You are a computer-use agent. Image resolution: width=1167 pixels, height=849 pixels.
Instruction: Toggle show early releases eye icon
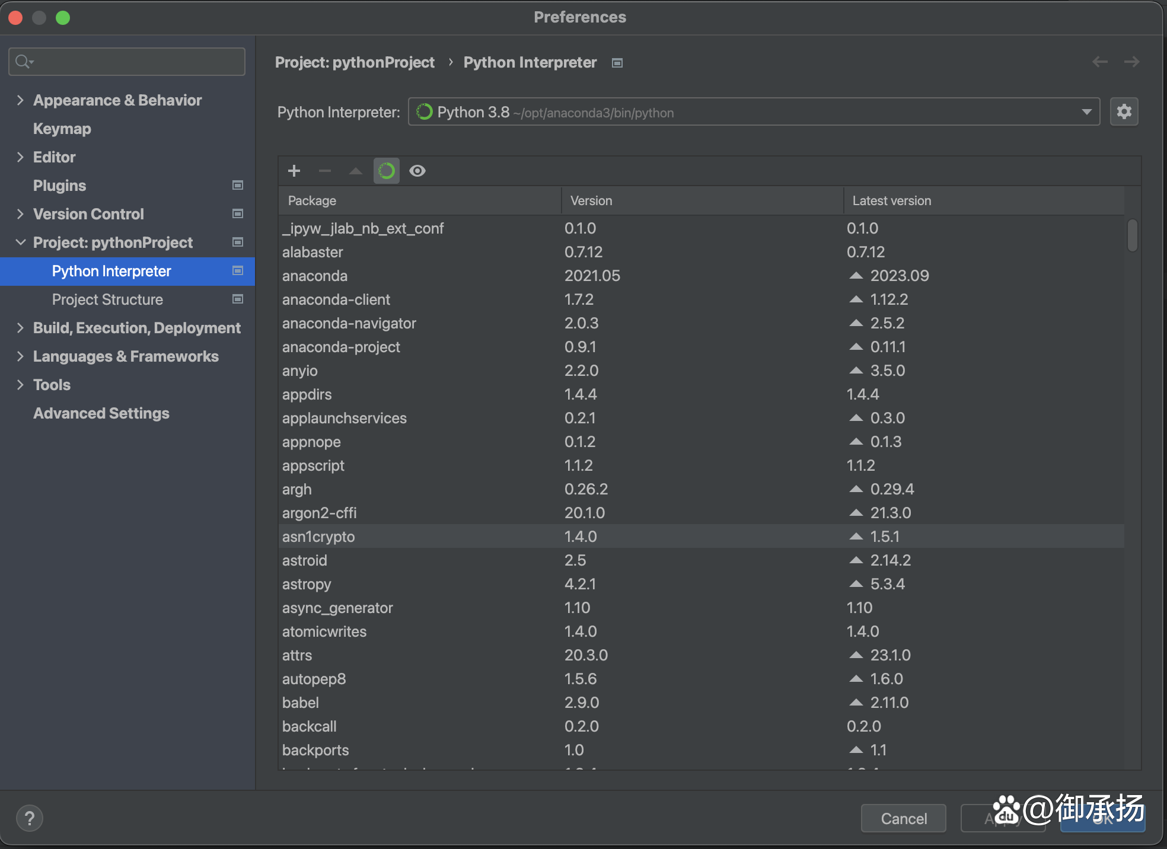tap(417, 171)
